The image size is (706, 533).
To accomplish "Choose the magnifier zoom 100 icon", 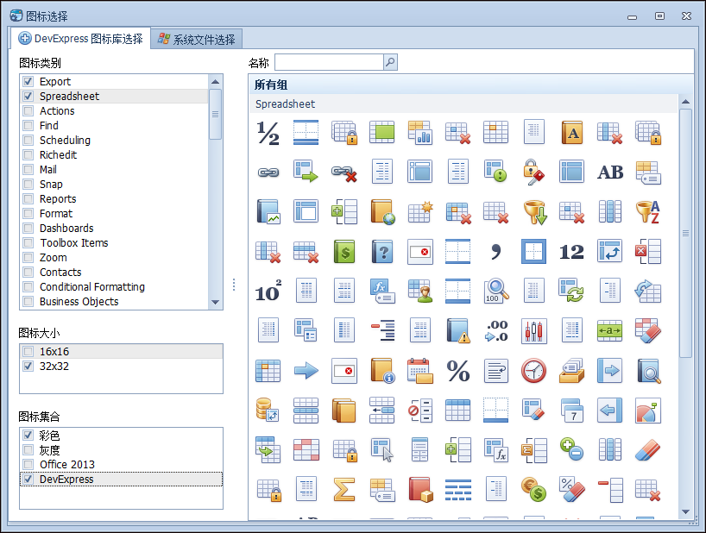I will (x=496, y=291).
